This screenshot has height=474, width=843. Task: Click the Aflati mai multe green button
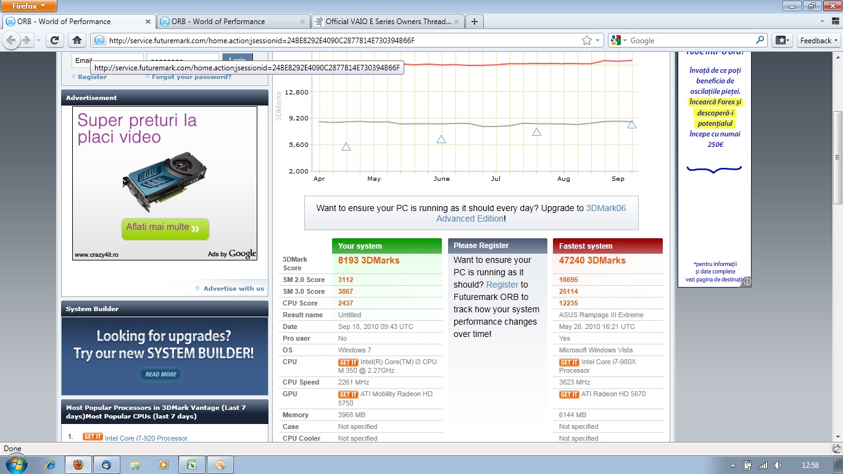165,228
